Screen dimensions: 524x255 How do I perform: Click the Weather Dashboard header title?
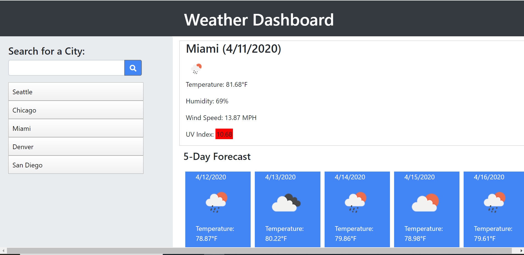point(258,19)
